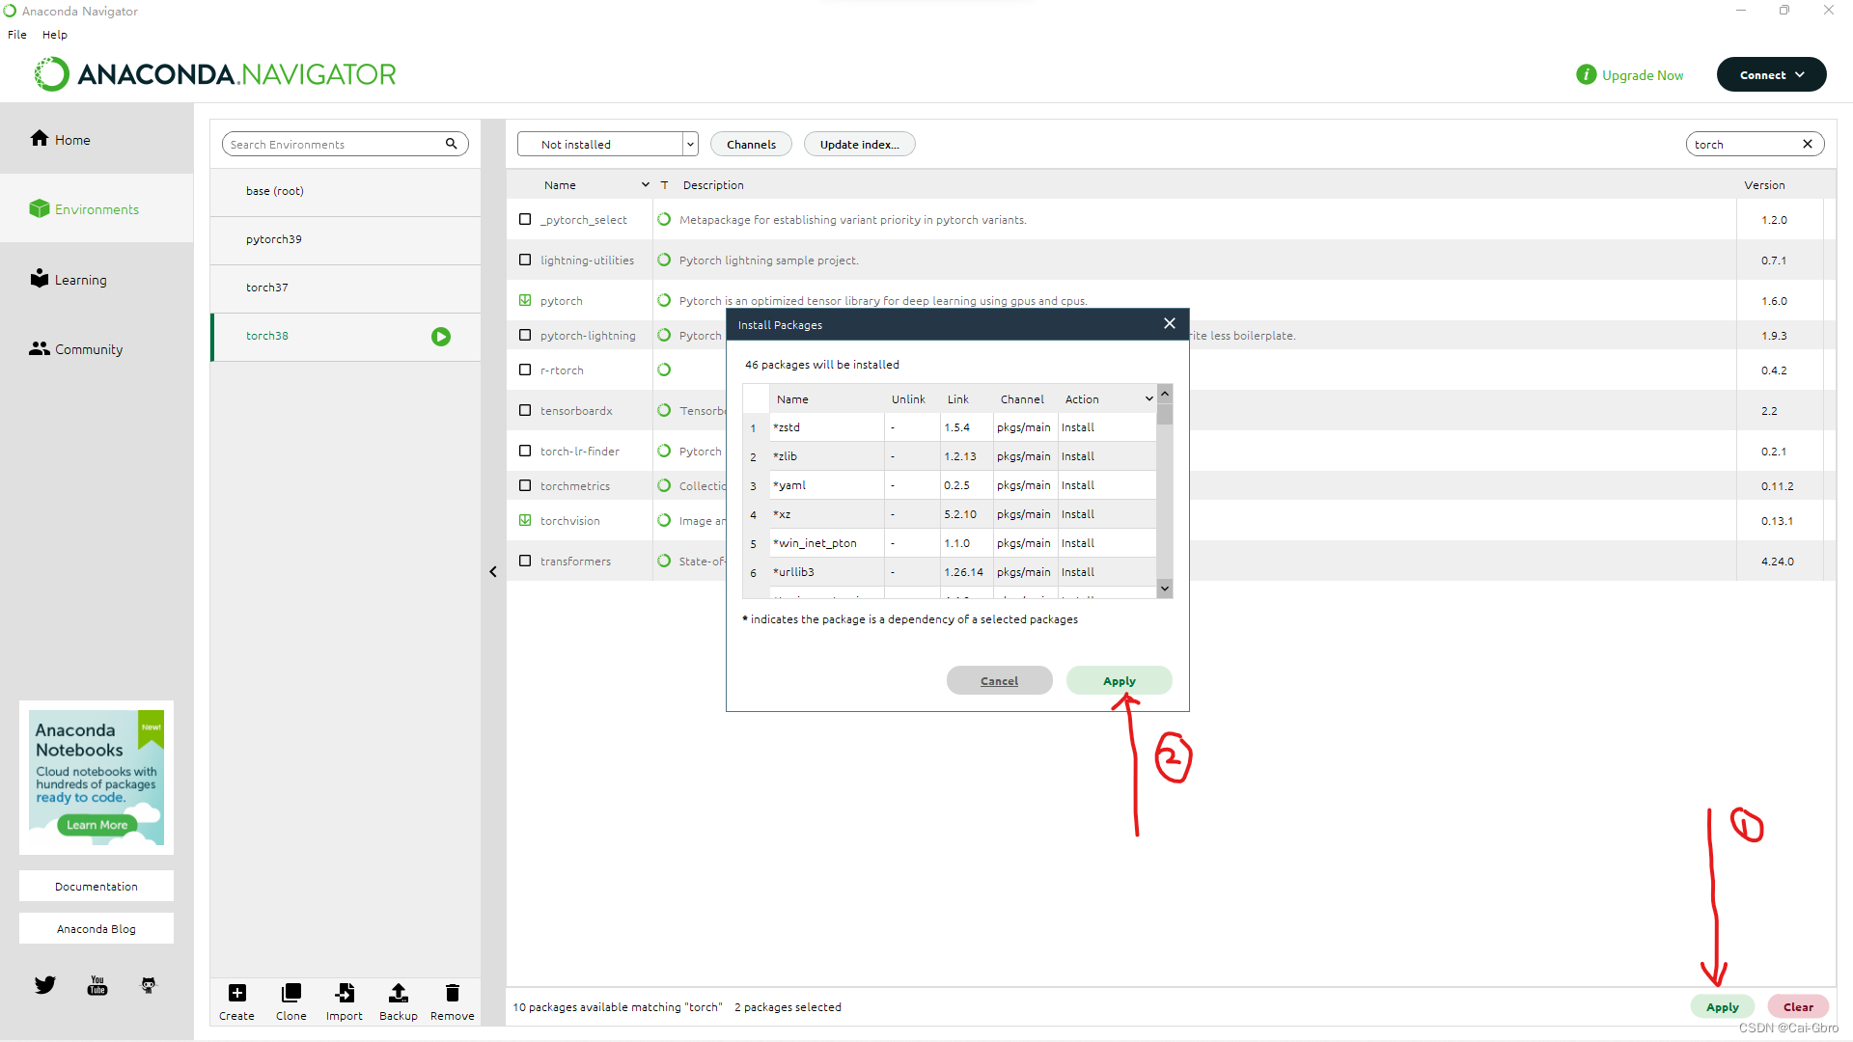The image size is (1853, 1042).
Task: Check the tensorboardx package
Action: (x=525, y=410)
